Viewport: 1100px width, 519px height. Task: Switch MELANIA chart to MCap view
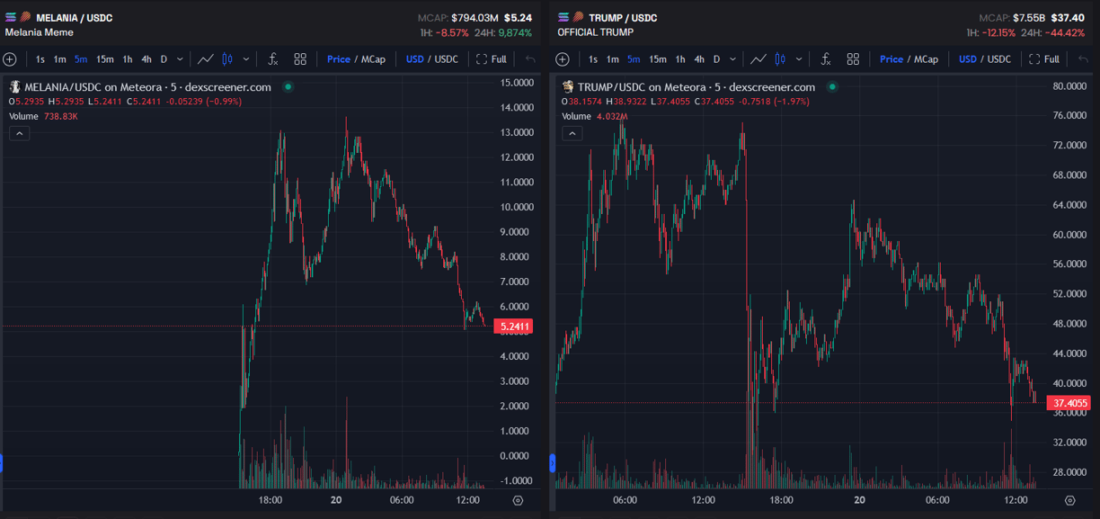coord(373,59)
